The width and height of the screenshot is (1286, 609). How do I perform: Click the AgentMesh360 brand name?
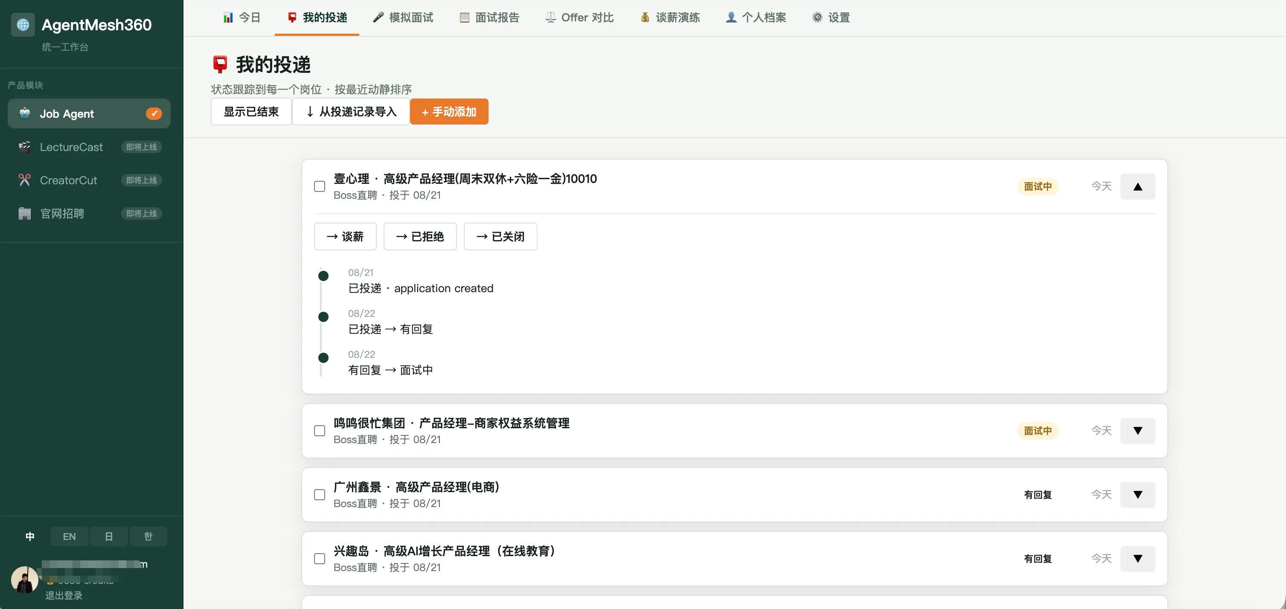pos(96,24)
